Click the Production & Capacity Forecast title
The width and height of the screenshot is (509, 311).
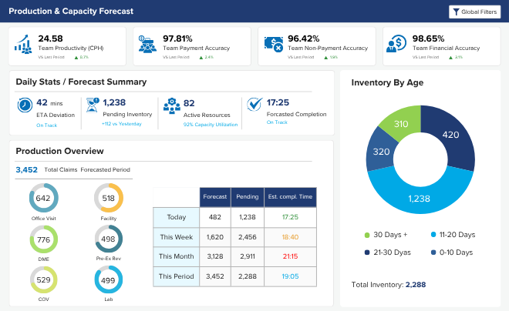click(71, 11)
